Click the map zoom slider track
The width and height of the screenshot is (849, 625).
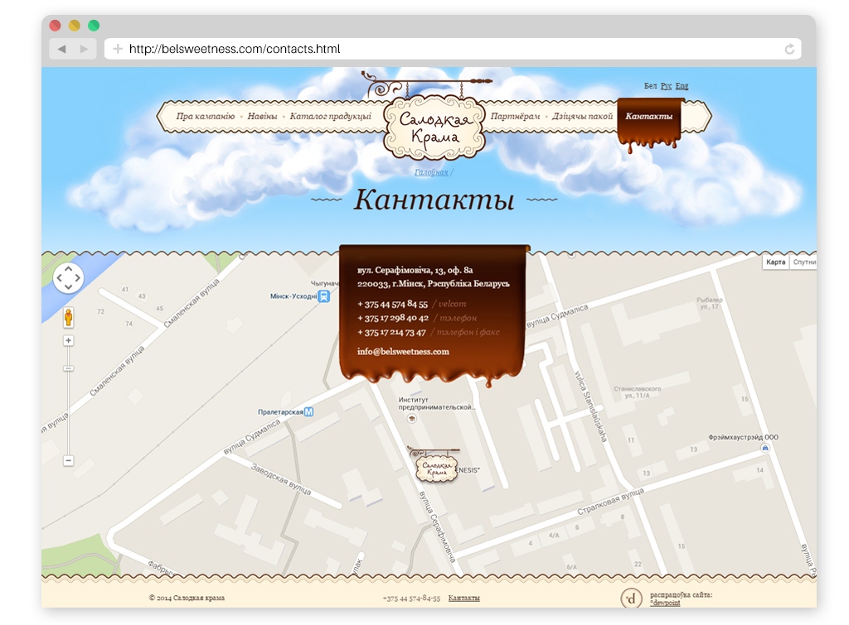(68, 401)
